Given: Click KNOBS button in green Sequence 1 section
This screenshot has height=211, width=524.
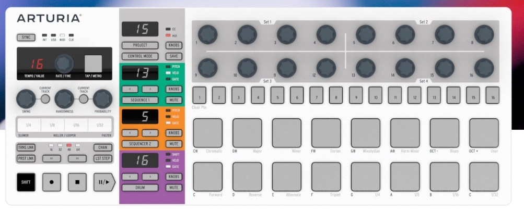Looking at the screenshot, I should click(174, 89).
